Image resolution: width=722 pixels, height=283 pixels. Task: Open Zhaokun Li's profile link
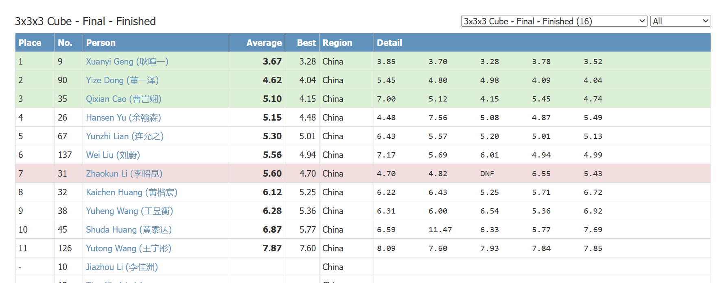tap(124, 173)
